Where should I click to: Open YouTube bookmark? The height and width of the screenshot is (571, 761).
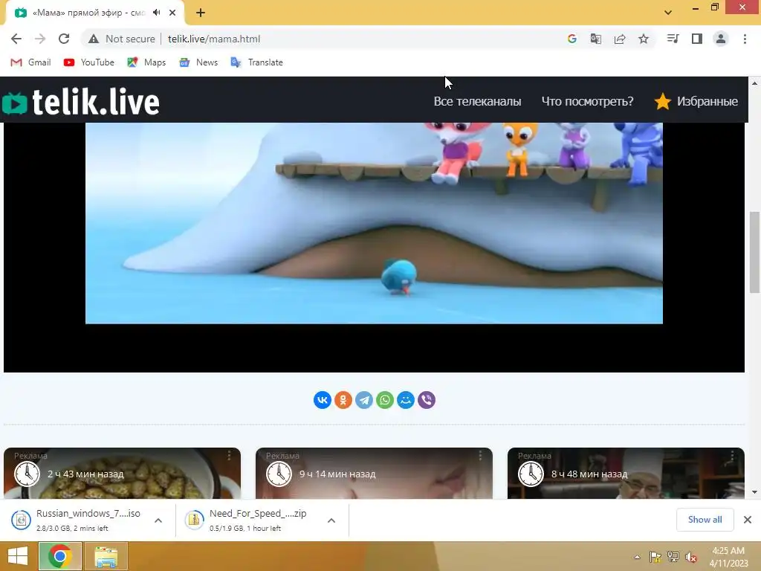[x=89, y=62]
